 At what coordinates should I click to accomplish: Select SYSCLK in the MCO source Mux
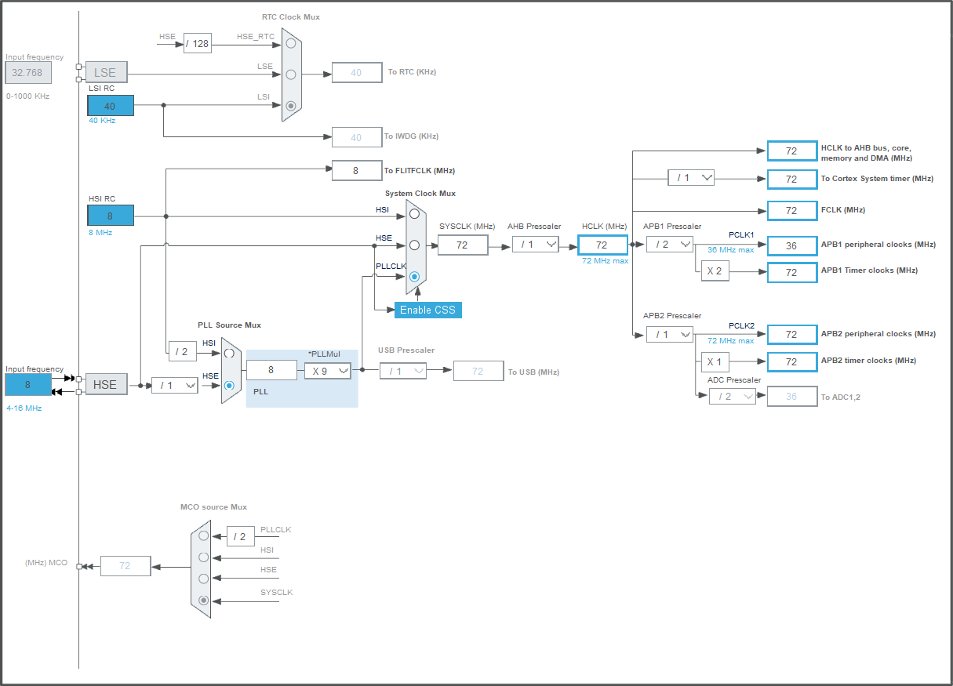coord(204,601)
